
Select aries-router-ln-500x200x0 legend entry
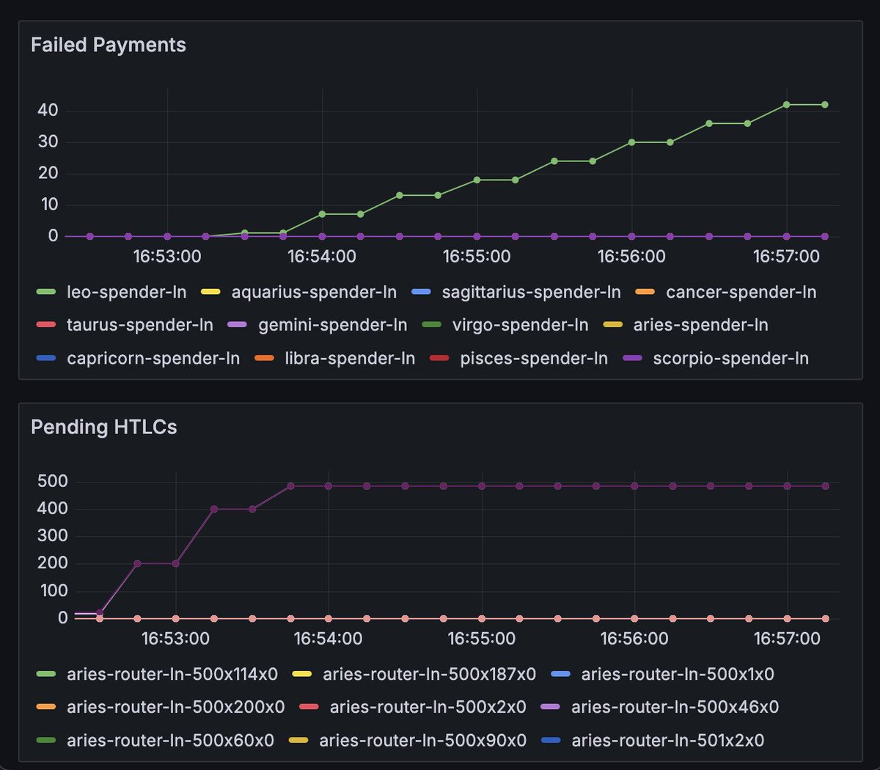(160, 707)
